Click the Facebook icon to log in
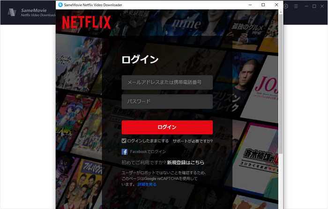The image size is (328, 209). (x=125, y=152)
